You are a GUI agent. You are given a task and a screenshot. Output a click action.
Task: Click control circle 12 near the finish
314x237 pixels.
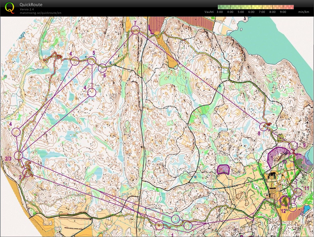285,201
